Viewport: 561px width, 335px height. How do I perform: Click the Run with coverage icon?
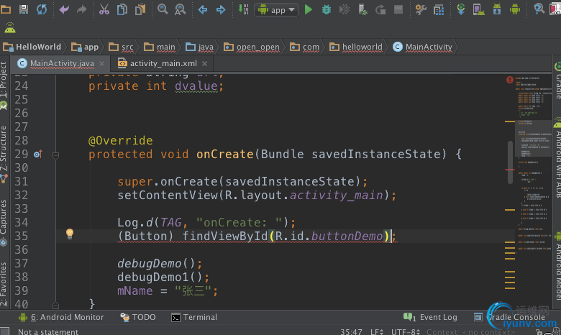345,9
